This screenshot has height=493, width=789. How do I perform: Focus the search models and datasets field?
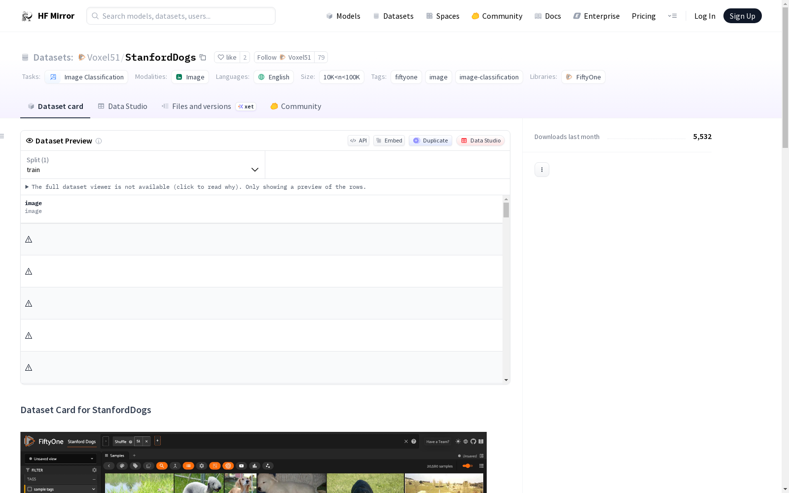(x=181, y=16)
